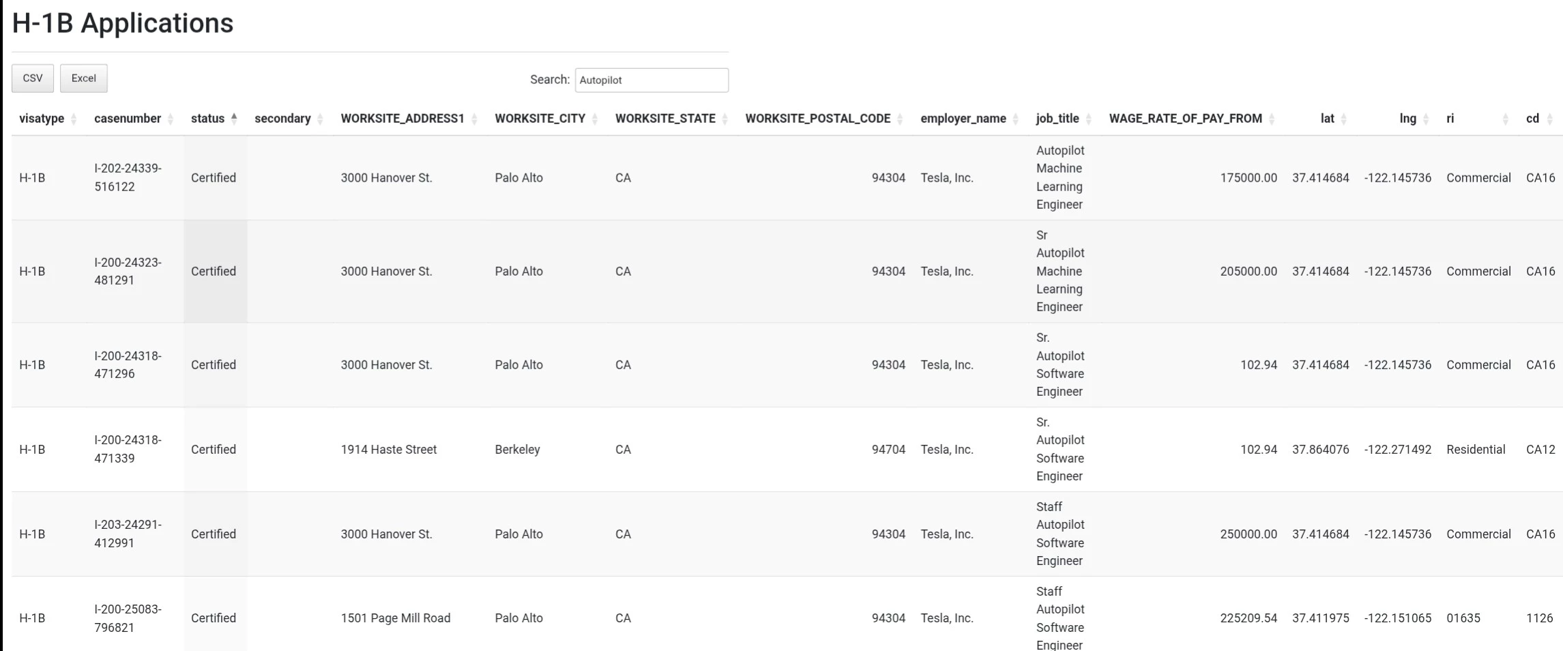Screen dimensions: 1563x651
Task: Select case number I-200-25083-796821
Action: pyautogui.click(x=128, y=618)
